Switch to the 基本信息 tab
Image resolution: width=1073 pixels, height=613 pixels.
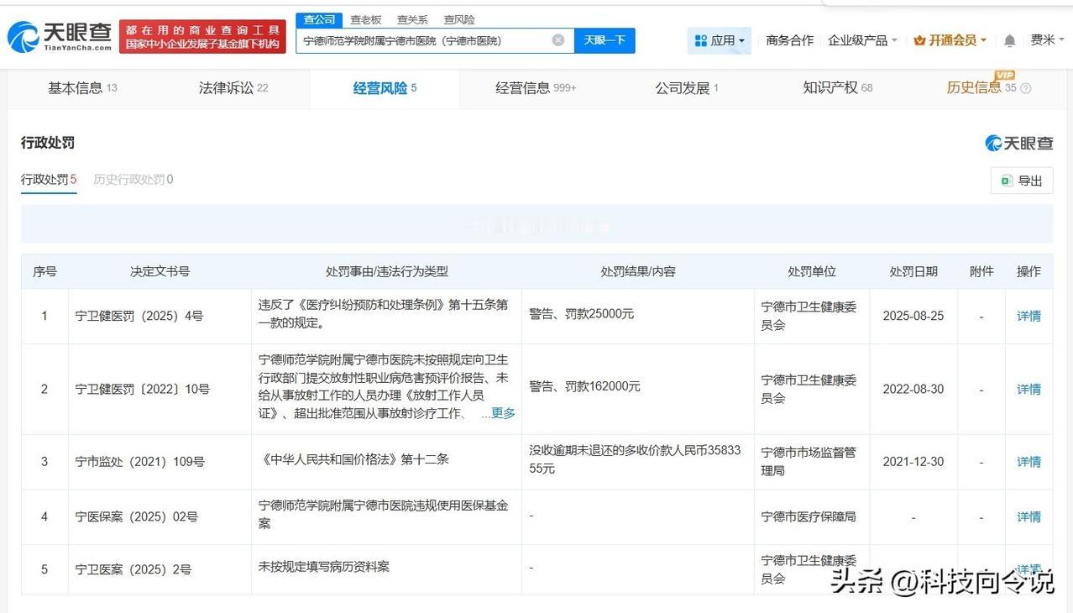coord(82,88)
